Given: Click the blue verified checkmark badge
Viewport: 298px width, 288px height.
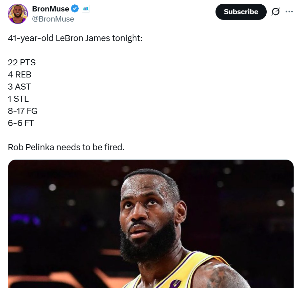Looking at the screenshot, I should click(x=75, y=9).
